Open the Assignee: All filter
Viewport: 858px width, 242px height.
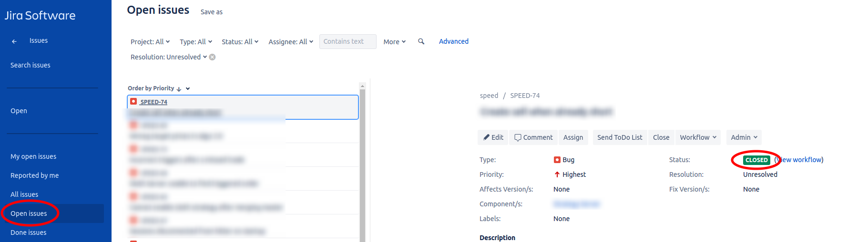coord(291,42)
